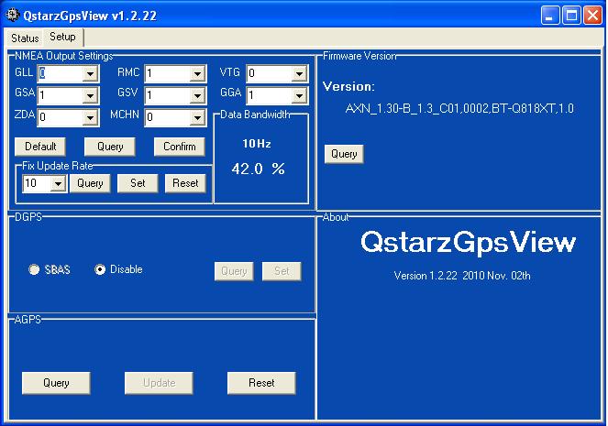Select the Setup tab
The height and width of the screenshot is (426, 608).
(x=62, y=38)
